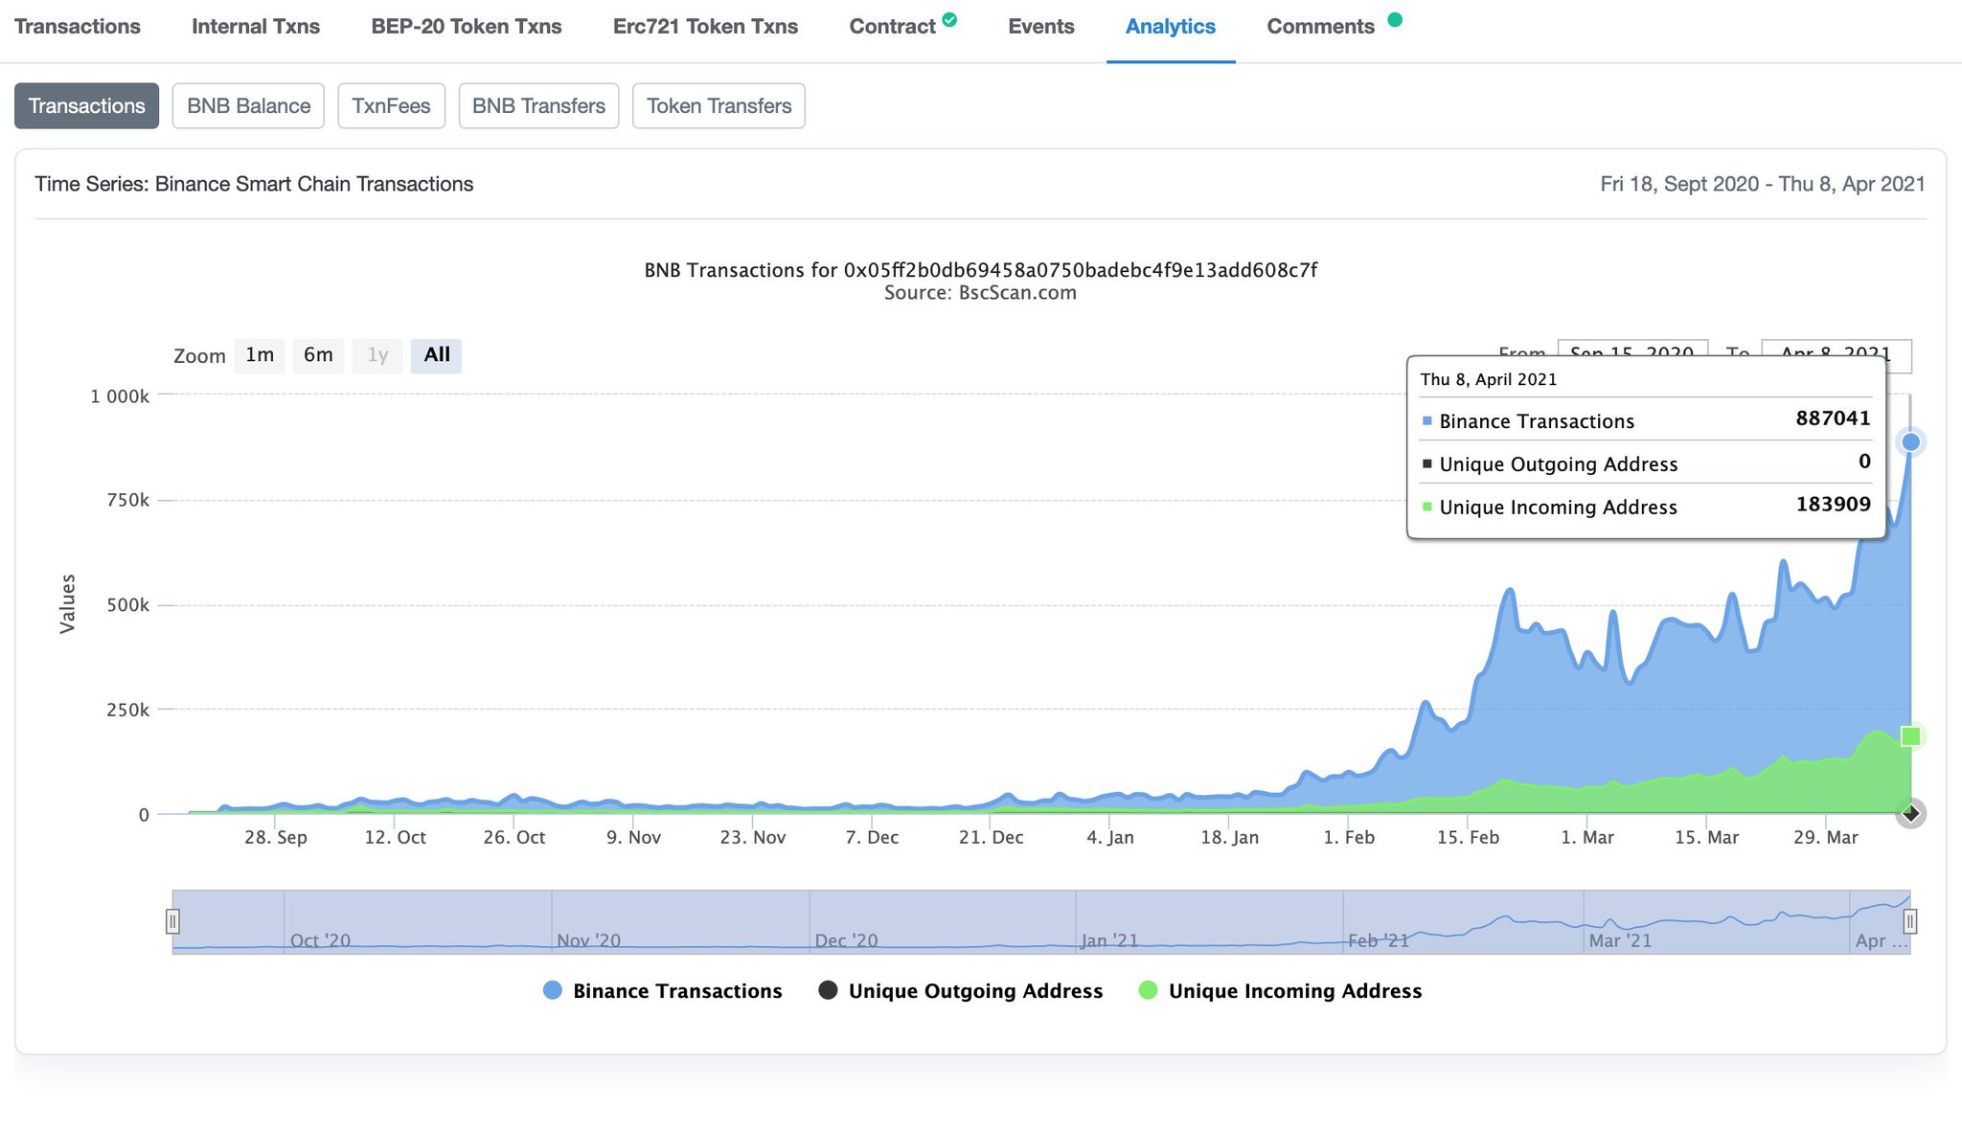Click the 887041 value in tooltip
This screenshot has height=1130, width=1962.
click(1833, 418)
